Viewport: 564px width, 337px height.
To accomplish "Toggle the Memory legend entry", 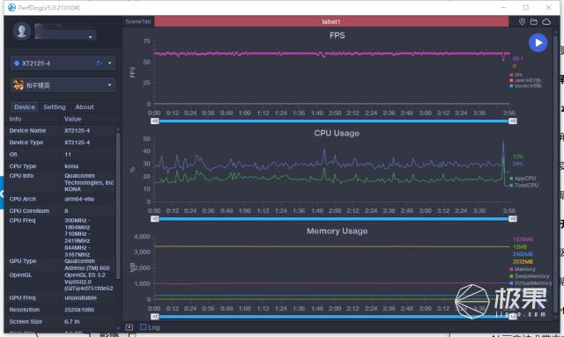I will (x=523, y=269).
